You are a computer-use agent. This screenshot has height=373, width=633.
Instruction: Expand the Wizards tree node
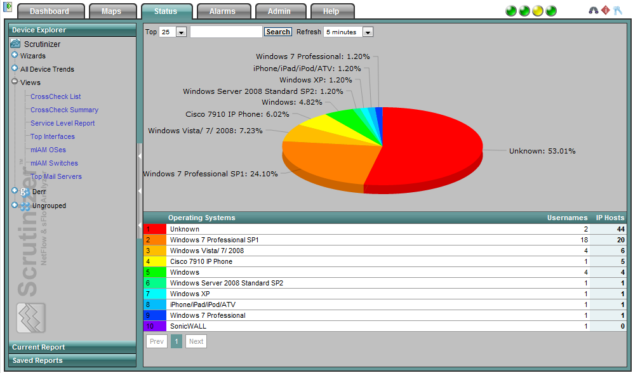tap(14, 56)
